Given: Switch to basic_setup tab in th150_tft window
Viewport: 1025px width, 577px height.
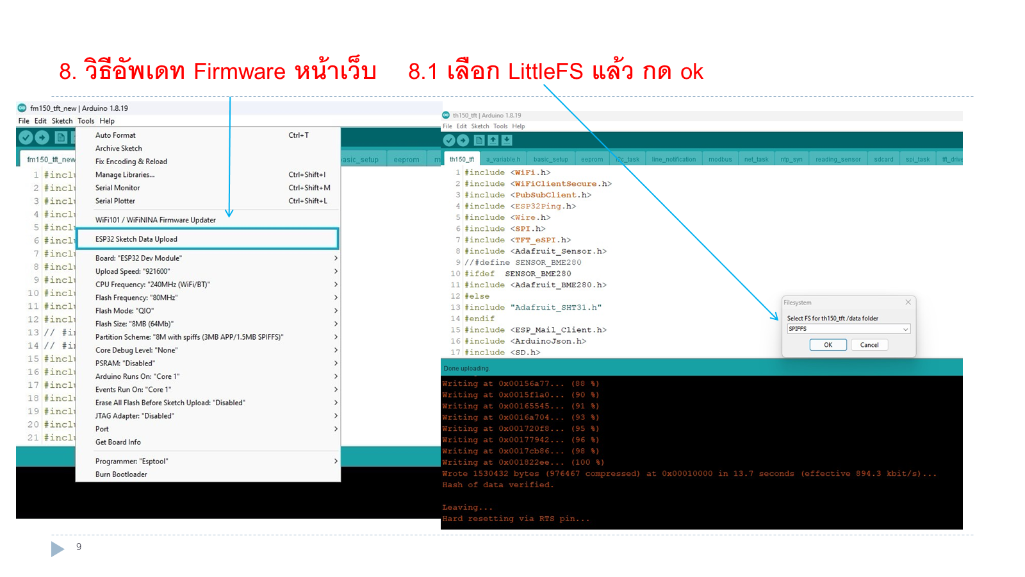Looking at the screenshot, I should tap(550, 159).
